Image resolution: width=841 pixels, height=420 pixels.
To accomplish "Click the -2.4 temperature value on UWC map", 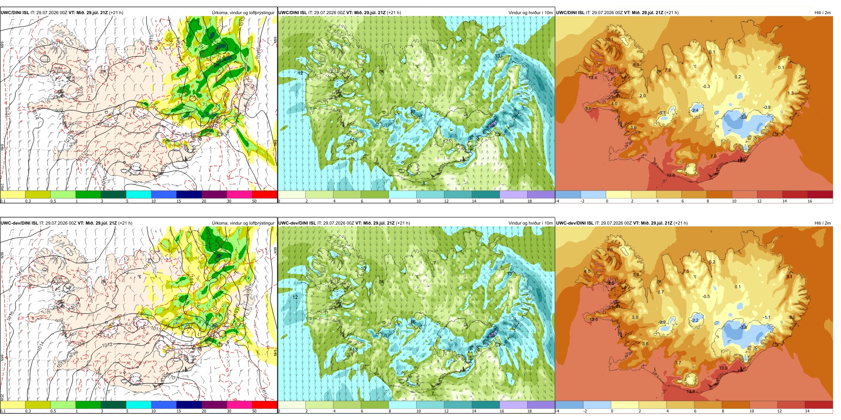I will (x=695, y=111).
